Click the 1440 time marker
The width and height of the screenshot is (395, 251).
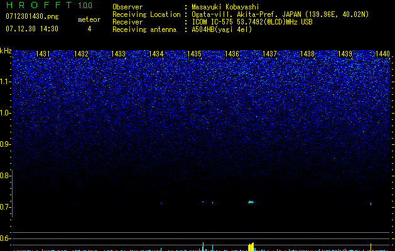click(382, 54)
